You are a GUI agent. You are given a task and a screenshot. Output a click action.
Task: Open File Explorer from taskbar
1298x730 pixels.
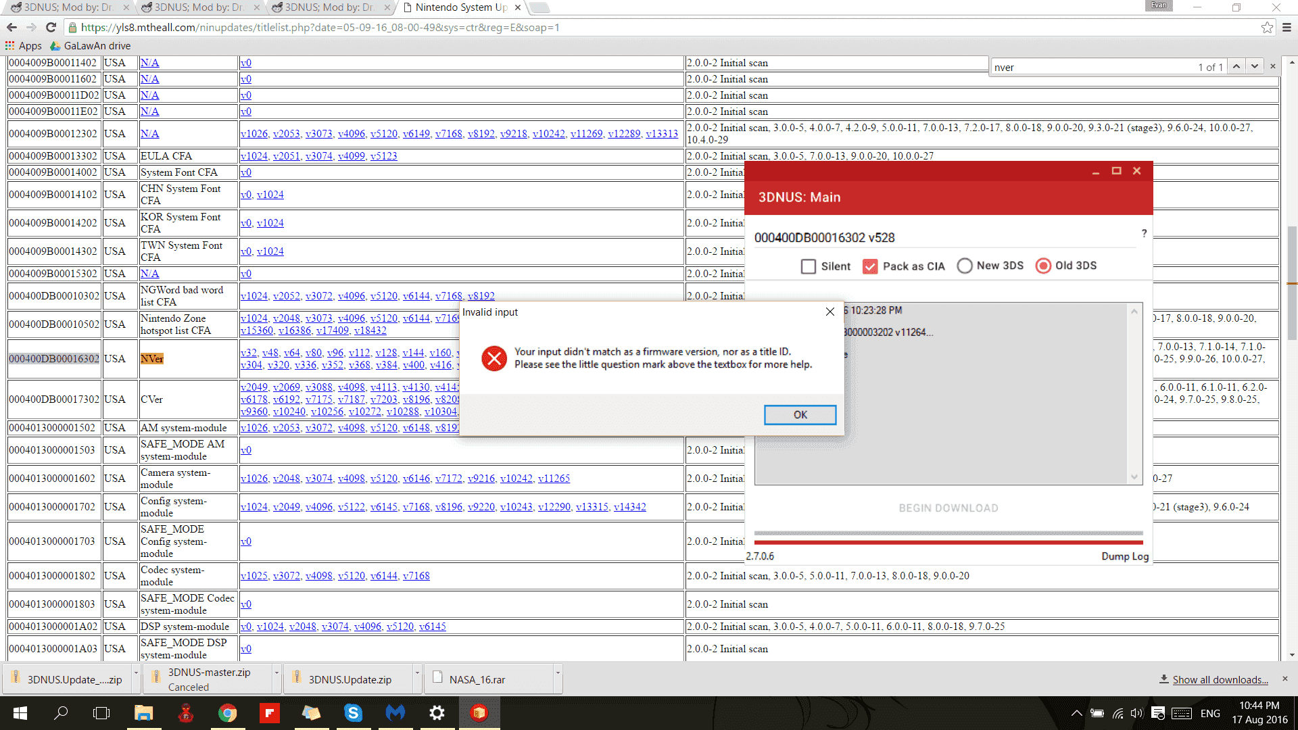coord(143,713)
